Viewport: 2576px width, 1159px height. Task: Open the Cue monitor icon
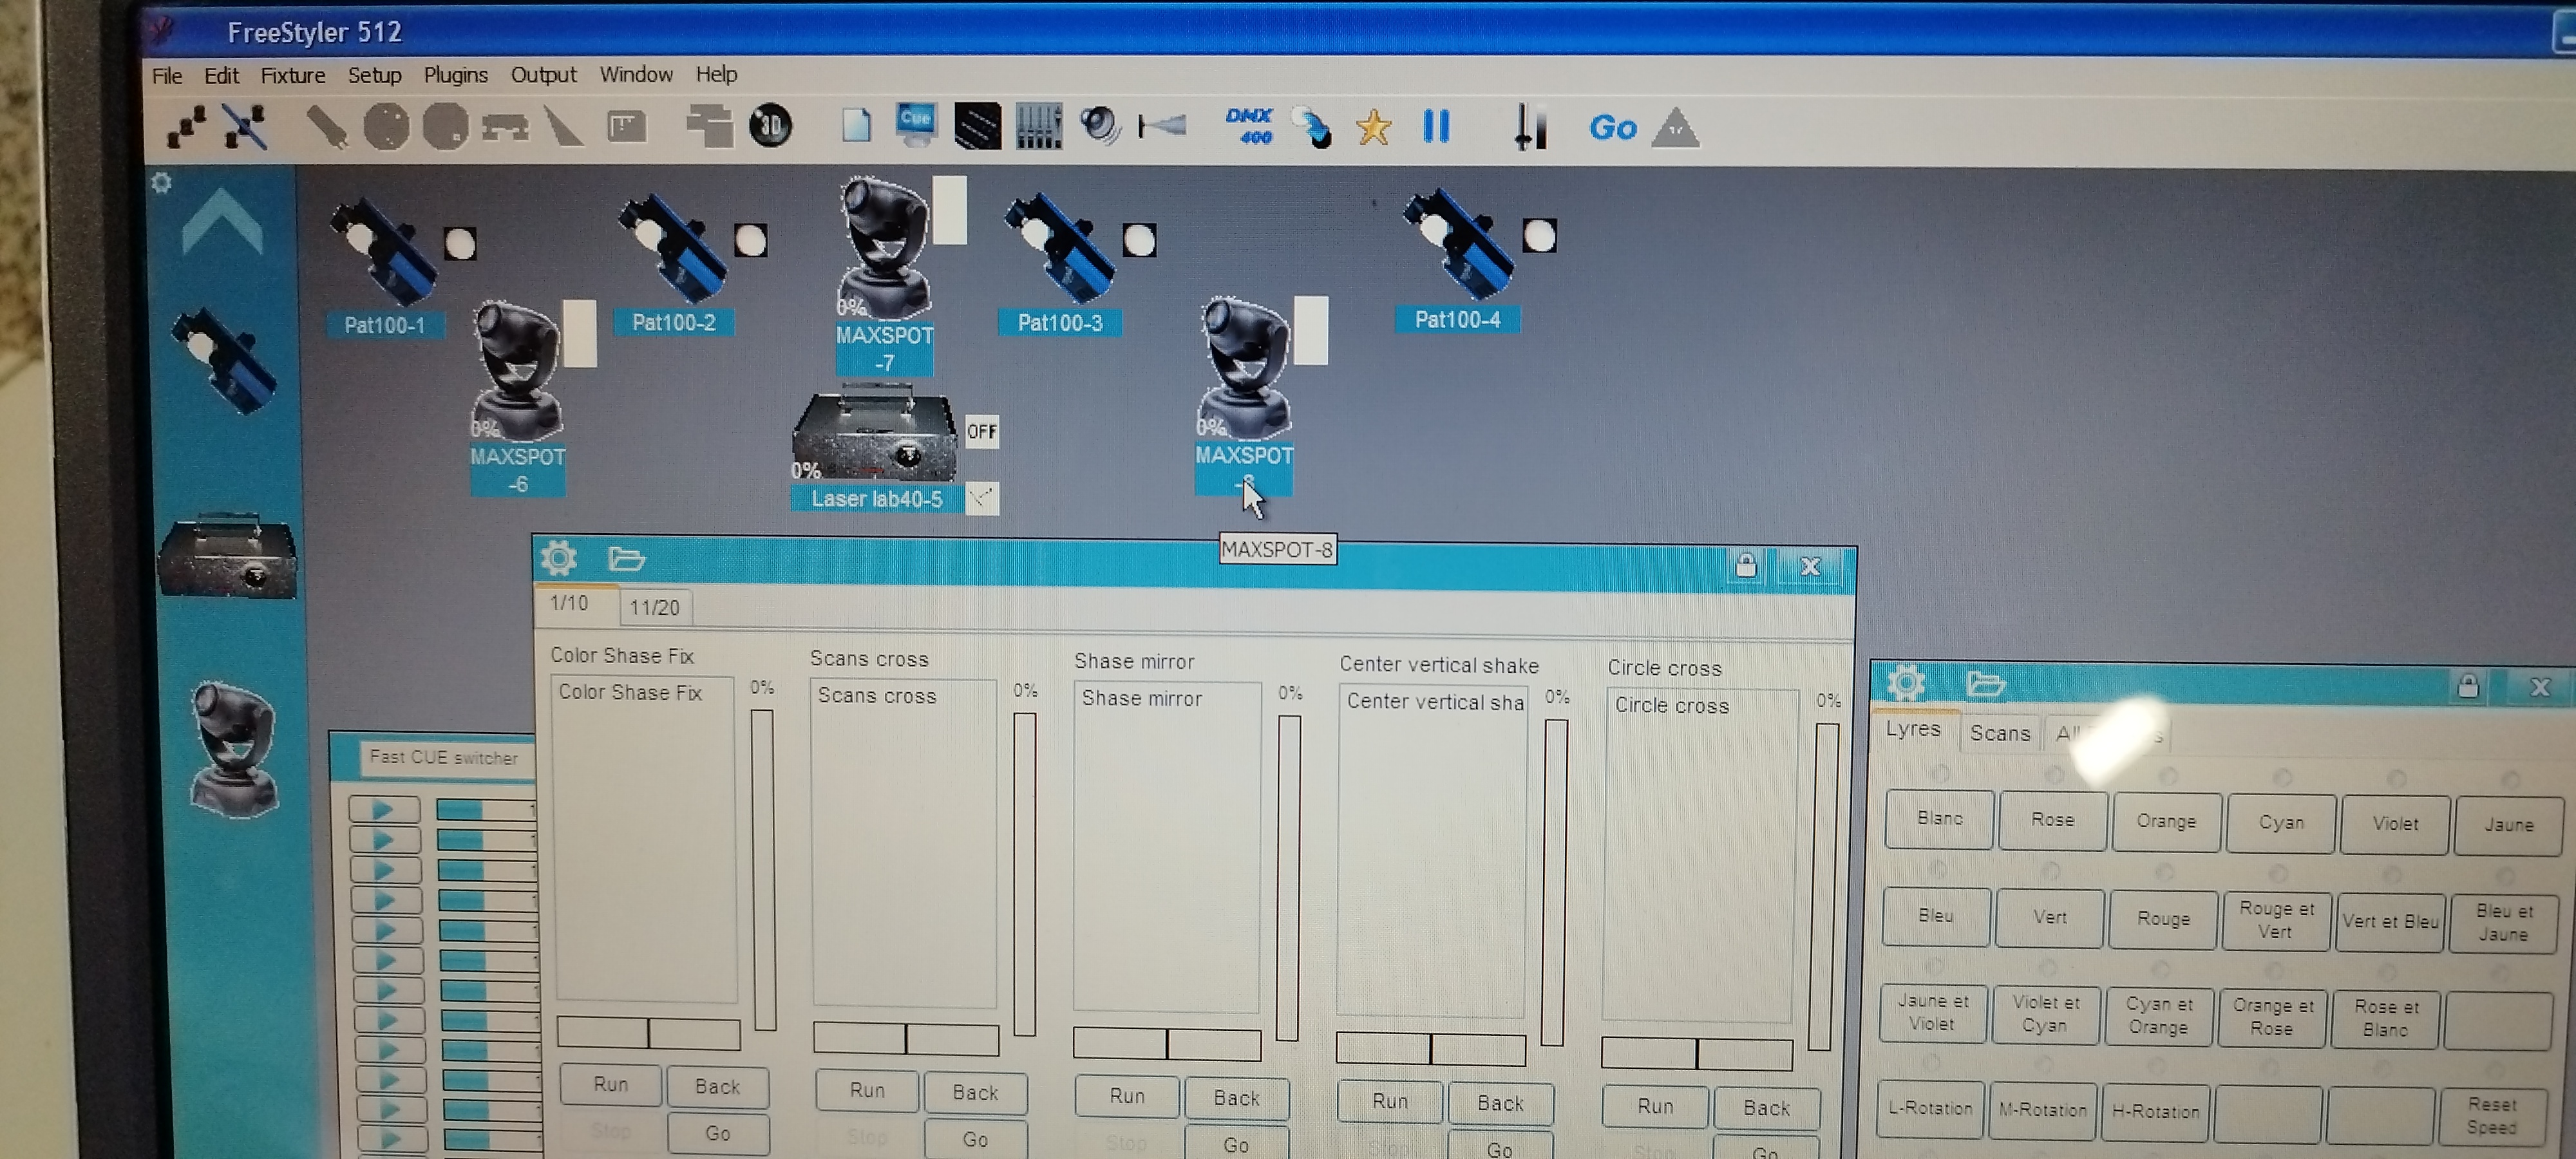click(916, 125)
